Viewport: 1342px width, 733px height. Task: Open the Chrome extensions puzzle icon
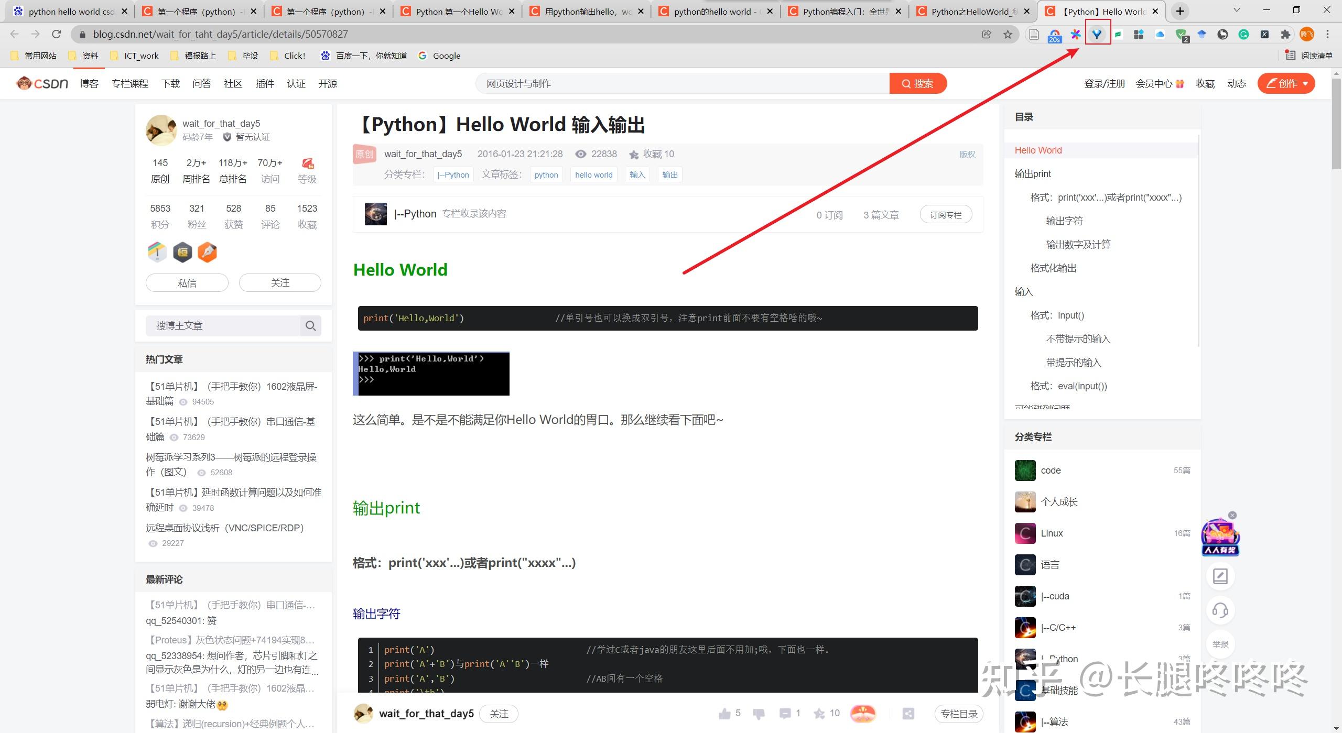click(x=1285, y=34)
